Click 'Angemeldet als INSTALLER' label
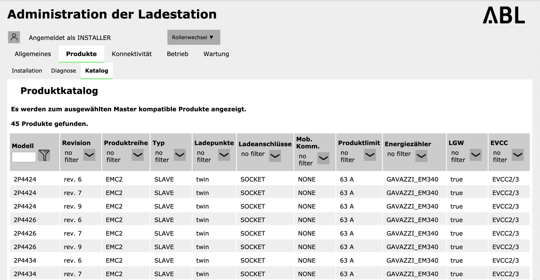This screenshot has width=540, height=280. (x=70, y=38)
